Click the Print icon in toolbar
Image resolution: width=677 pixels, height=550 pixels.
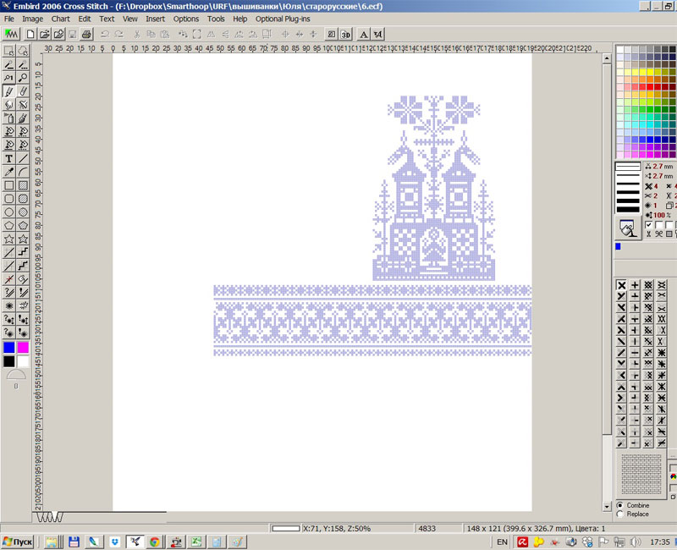pos(85,35)
